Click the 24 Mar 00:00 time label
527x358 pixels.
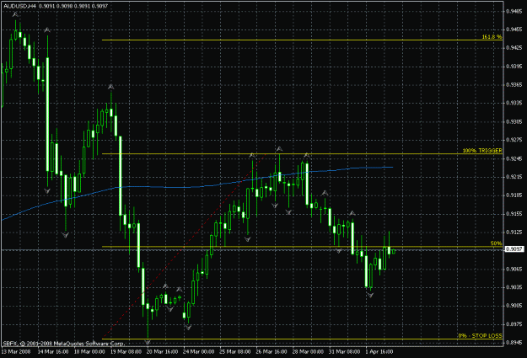(198, 351)
